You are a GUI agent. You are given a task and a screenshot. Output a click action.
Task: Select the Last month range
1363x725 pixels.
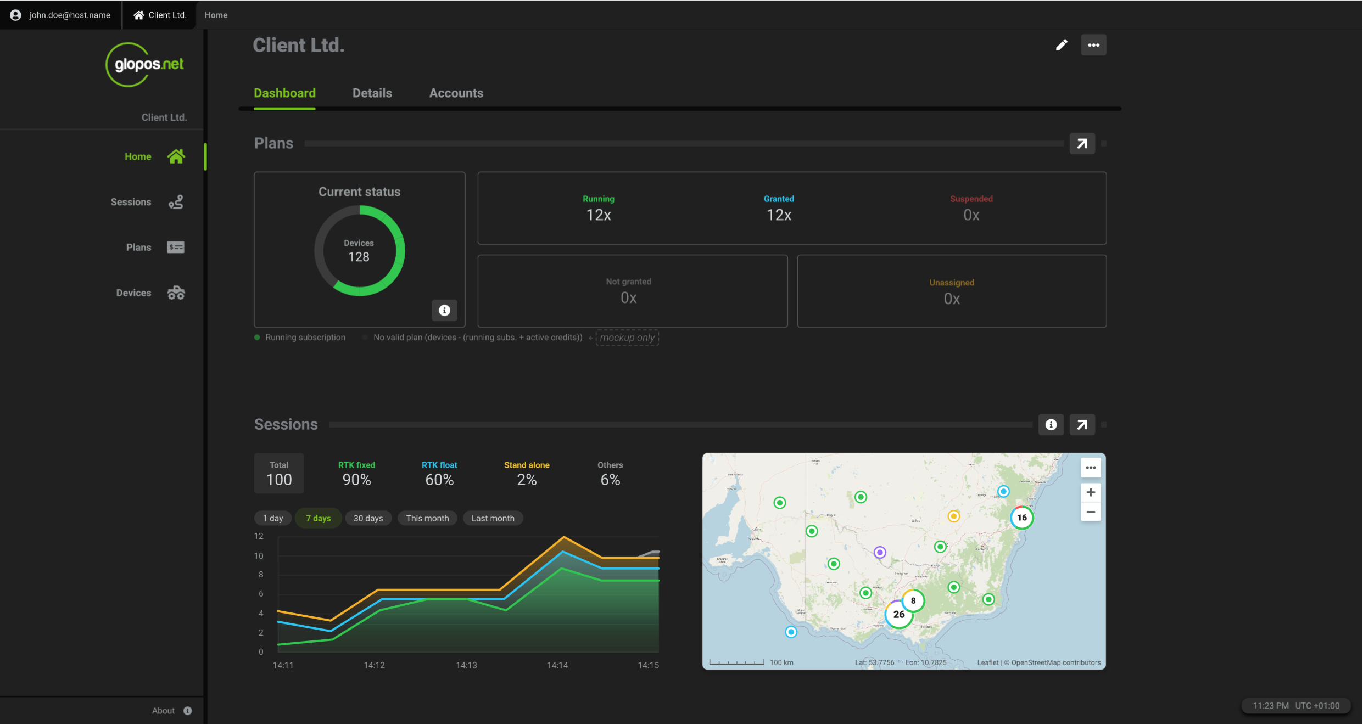493,518
